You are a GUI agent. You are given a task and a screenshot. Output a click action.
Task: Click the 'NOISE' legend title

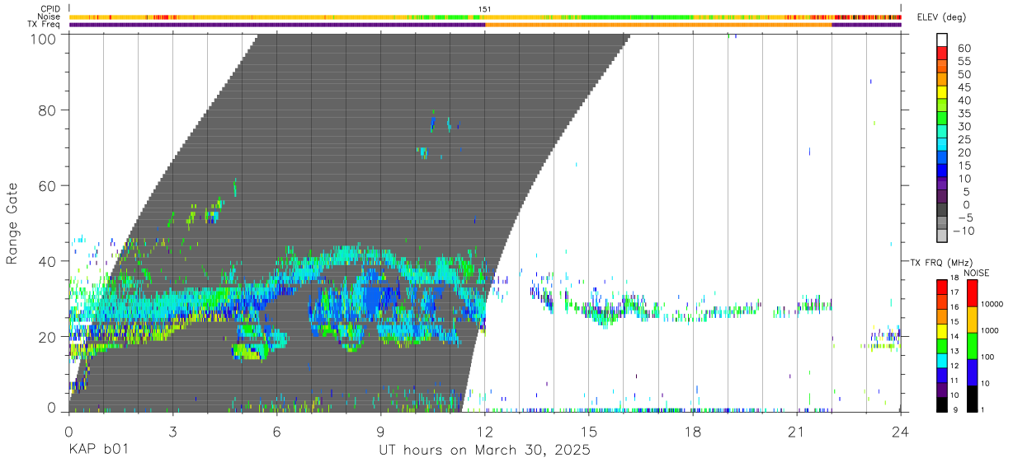pos(977,273)
